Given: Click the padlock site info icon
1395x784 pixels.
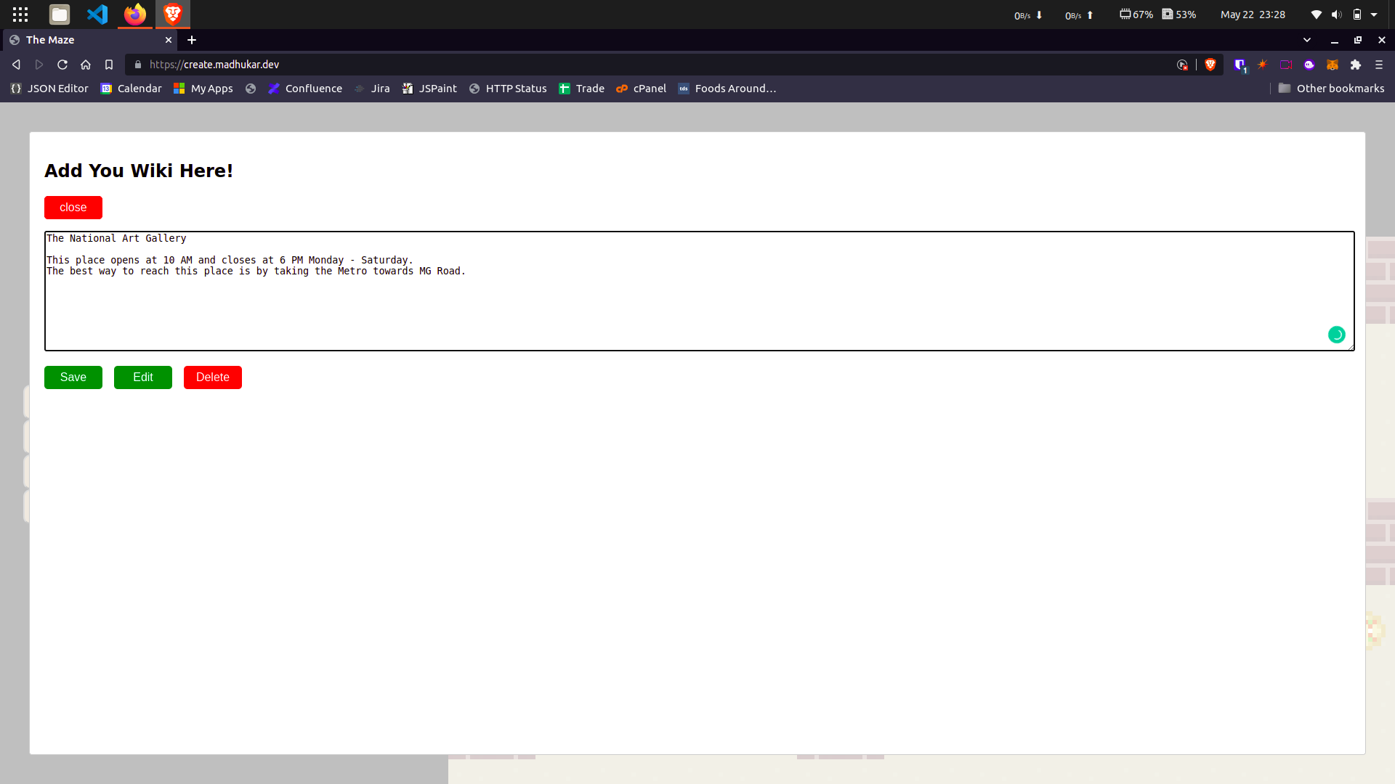Looking at the screenshot, I should coord(137,65).
